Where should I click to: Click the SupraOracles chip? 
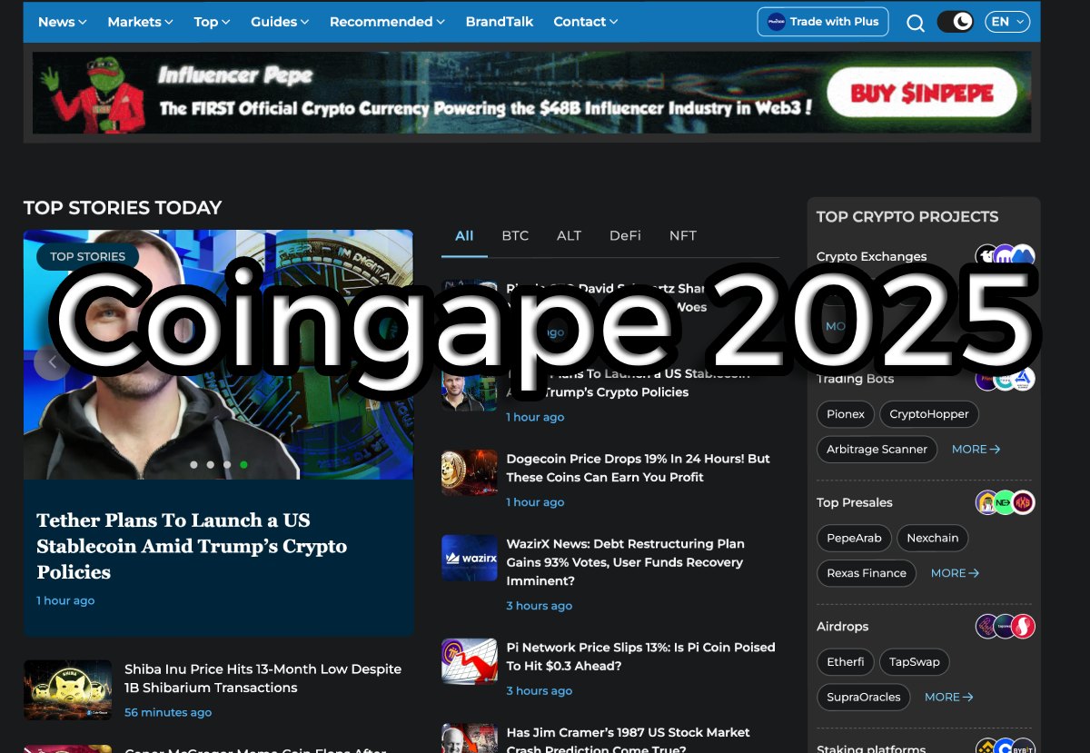(864, 698)
